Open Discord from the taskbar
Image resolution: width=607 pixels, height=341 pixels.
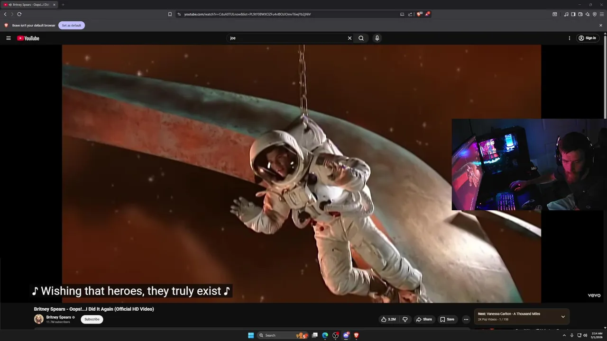tap(346, 335)
